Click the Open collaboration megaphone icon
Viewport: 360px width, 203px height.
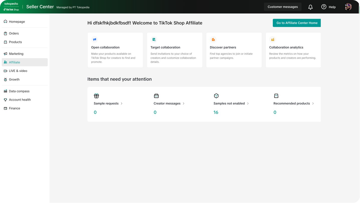[x=95, y=40]
